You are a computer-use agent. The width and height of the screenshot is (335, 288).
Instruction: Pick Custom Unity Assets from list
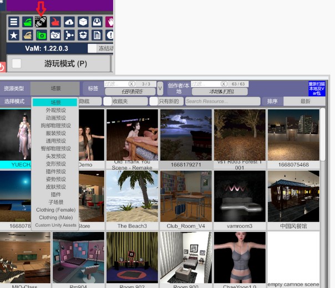pos(55,225)
